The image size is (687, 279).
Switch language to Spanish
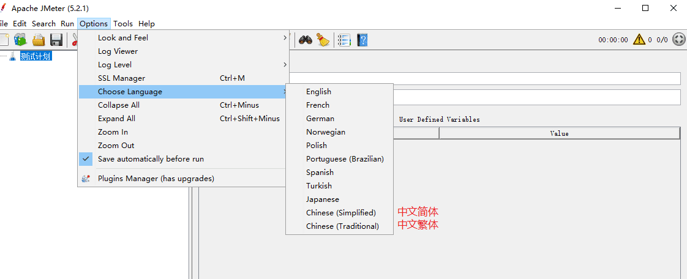click(340, 173)
